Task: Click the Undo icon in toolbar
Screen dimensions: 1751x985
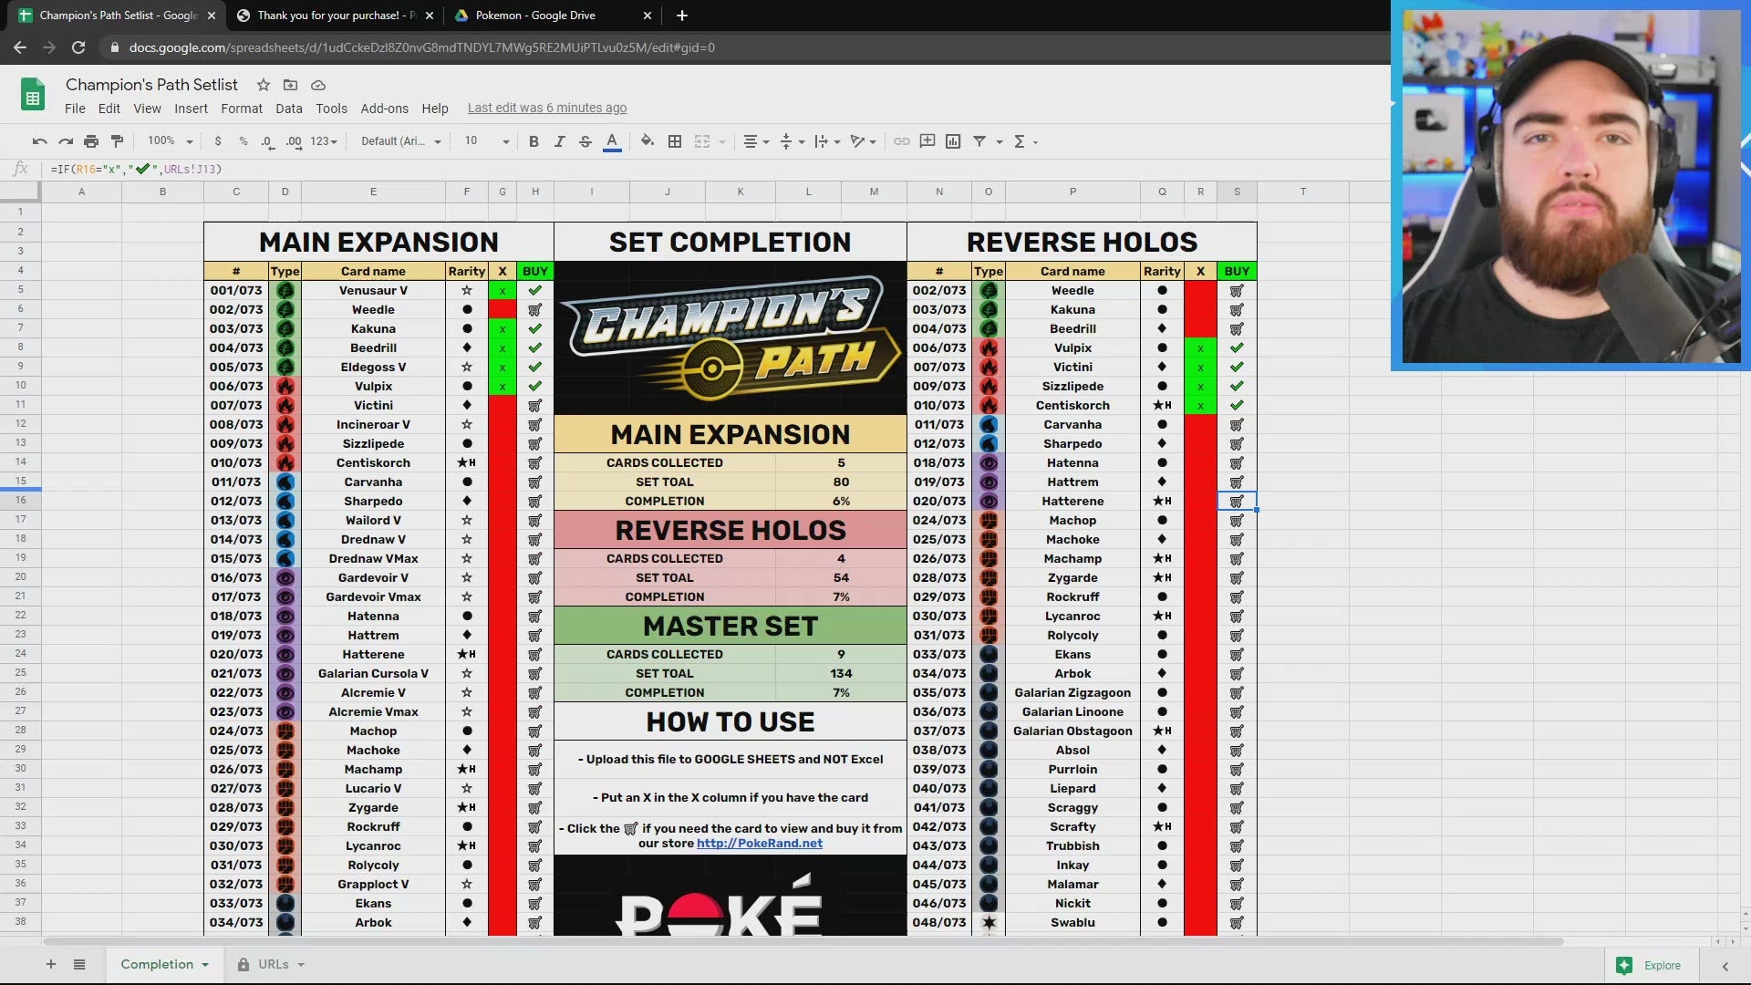Action: [x=39, y=141]
